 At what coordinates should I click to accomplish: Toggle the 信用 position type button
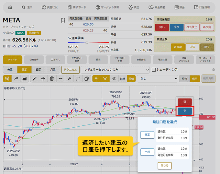pos(194,78)
